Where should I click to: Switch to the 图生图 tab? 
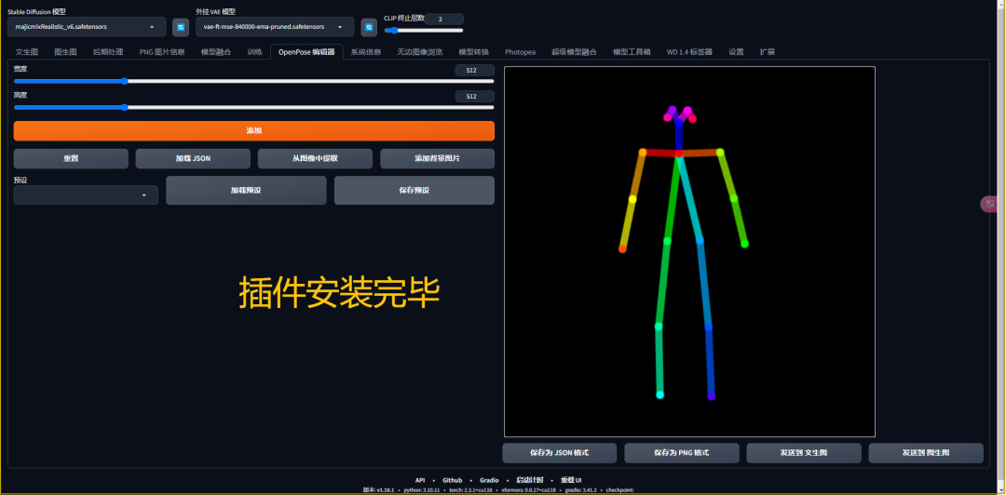[65, 52]
